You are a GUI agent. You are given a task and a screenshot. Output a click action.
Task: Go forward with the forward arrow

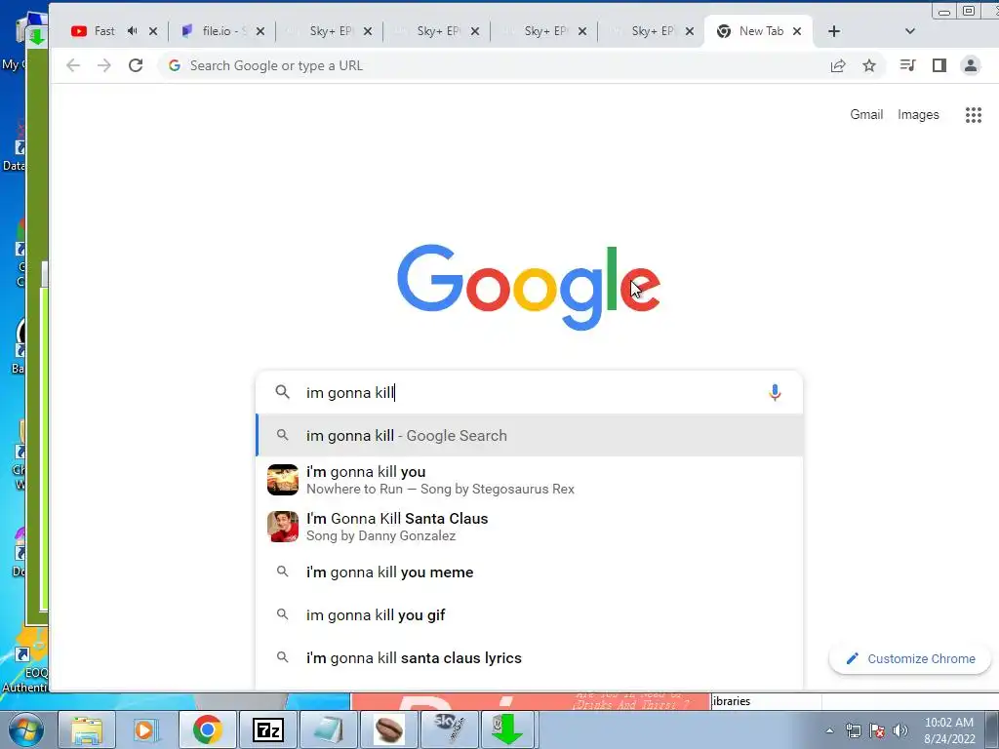coord(103,65)
